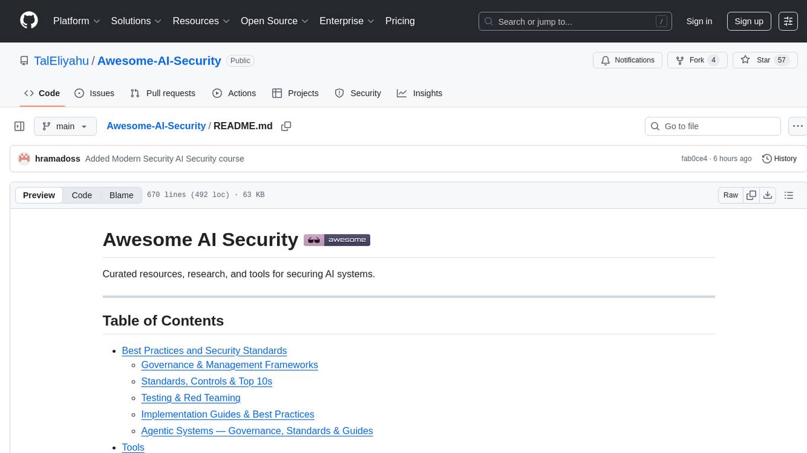Screen dimensions: 807x453
Task: Download the raw README file
Action: point(767,195)
